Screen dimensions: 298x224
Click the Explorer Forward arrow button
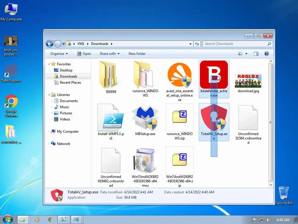tap(58, 44)
